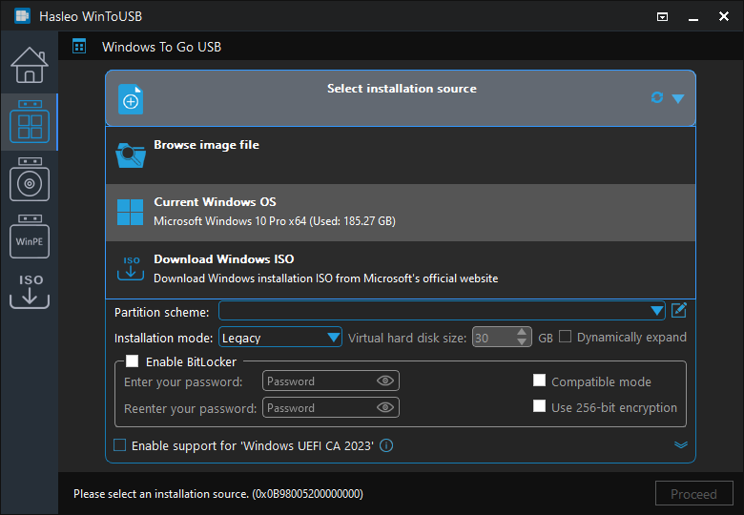Click the Hasleo WinToUSB app logo
The width and height of the screenshot is (744, 515).
[x=22, y=16]
